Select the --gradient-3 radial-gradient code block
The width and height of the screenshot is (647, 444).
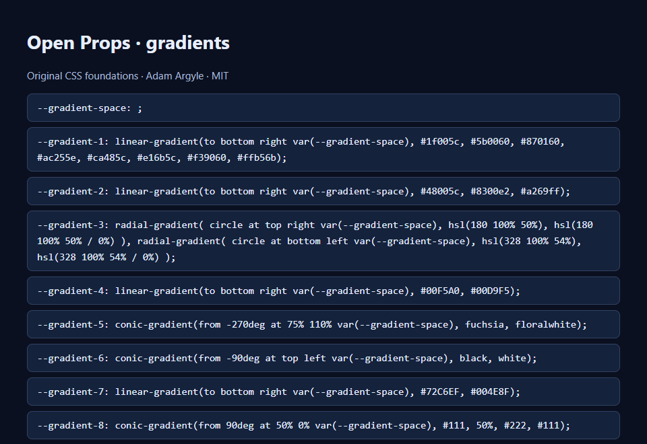tap(323, 241)
